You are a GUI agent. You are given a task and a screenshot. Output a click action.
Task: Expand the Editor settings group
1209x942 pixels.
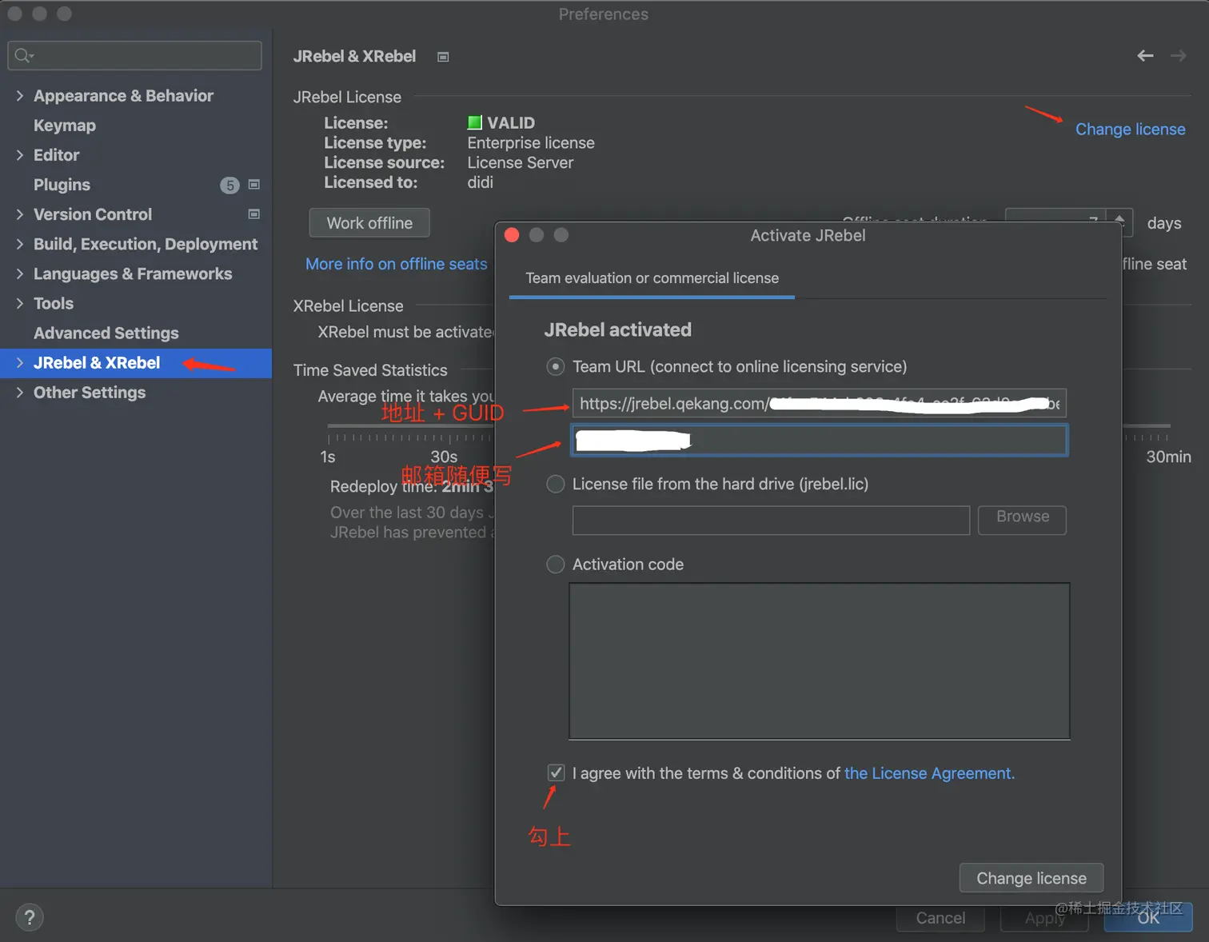(x=20, y=155)
